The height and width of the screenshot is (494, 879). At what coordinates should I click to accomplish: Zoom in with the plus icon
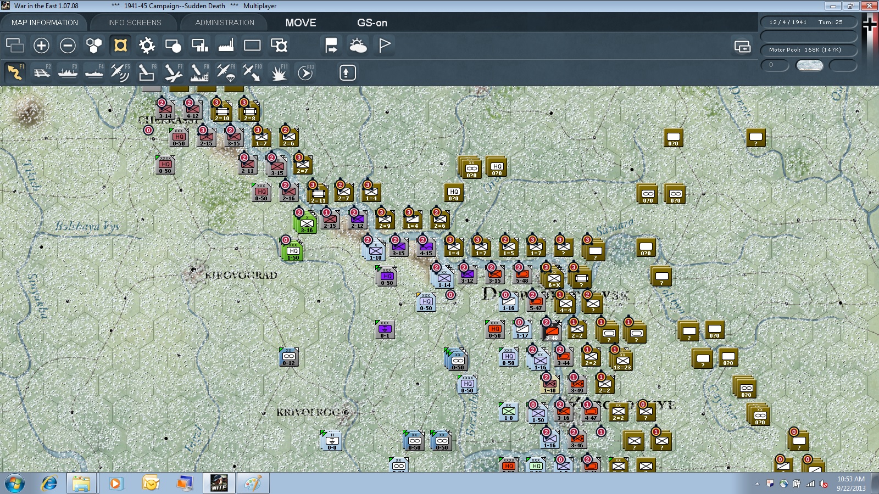(41, 46)
